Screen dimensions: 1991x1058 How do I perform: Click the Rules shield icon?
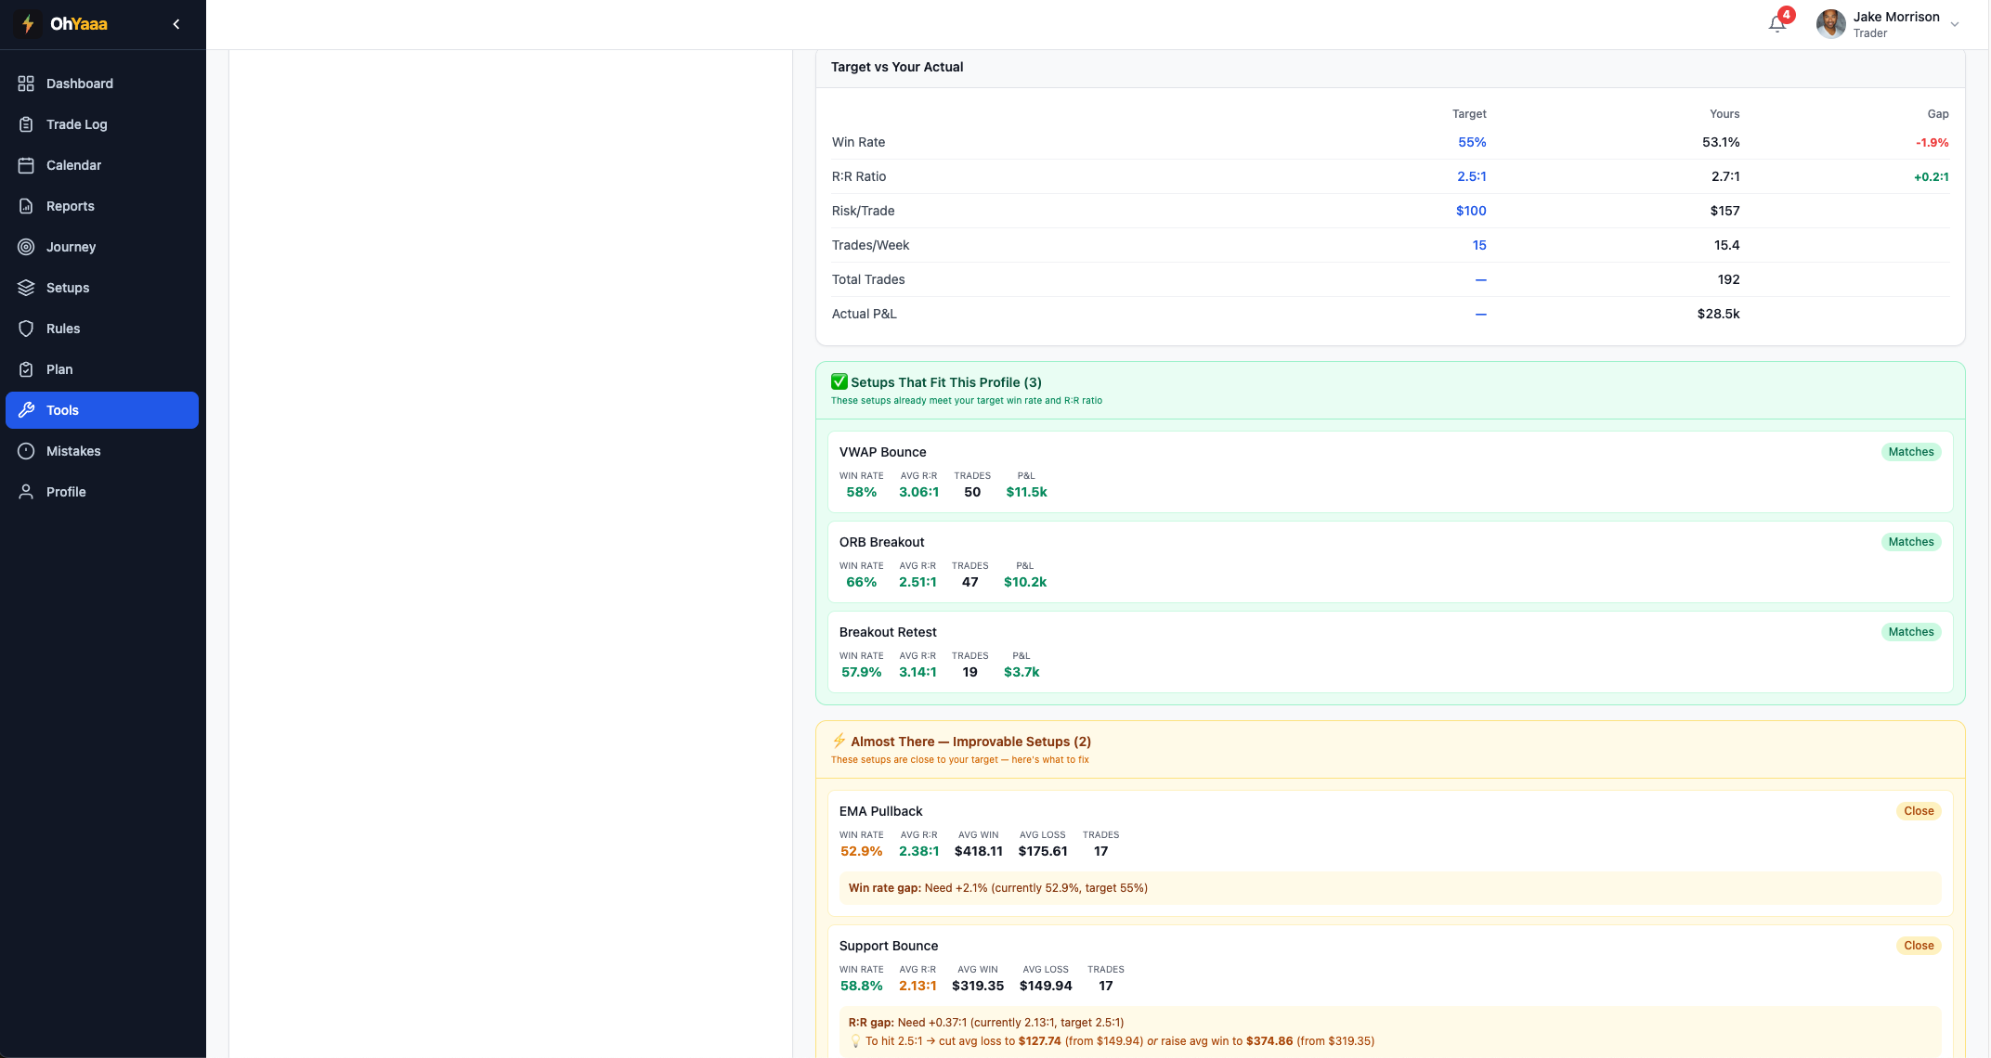point(26,329)
